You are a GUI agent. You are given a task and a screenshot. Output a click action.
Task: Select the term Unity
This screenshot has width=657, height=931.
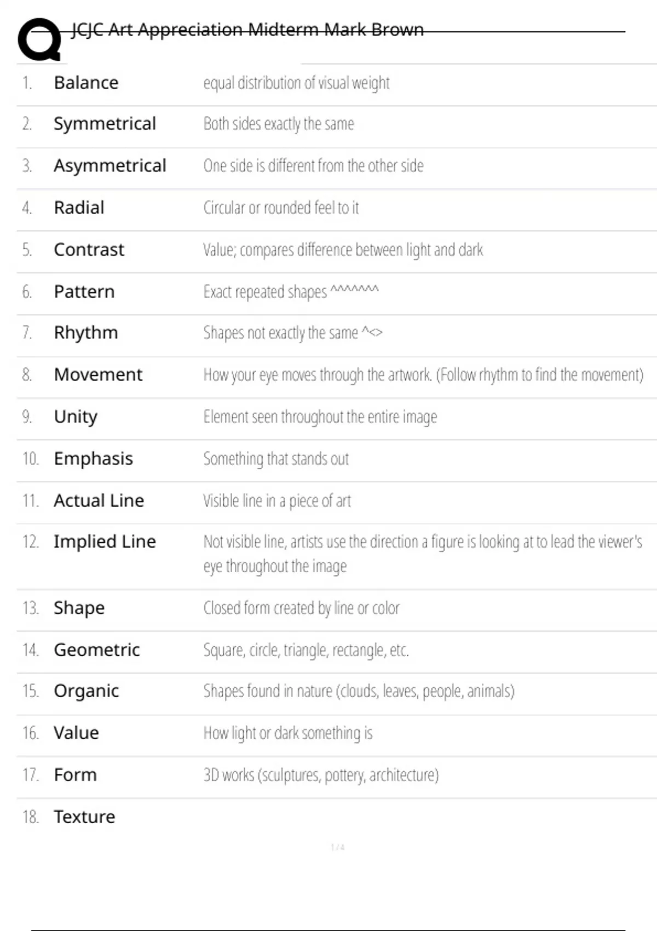(x=76, y=417)
